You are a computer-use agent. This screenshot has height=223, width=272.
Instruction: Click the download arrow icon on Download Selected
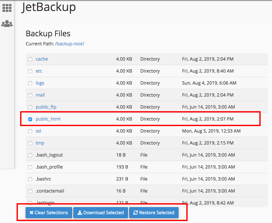click(x=80, y=213)
